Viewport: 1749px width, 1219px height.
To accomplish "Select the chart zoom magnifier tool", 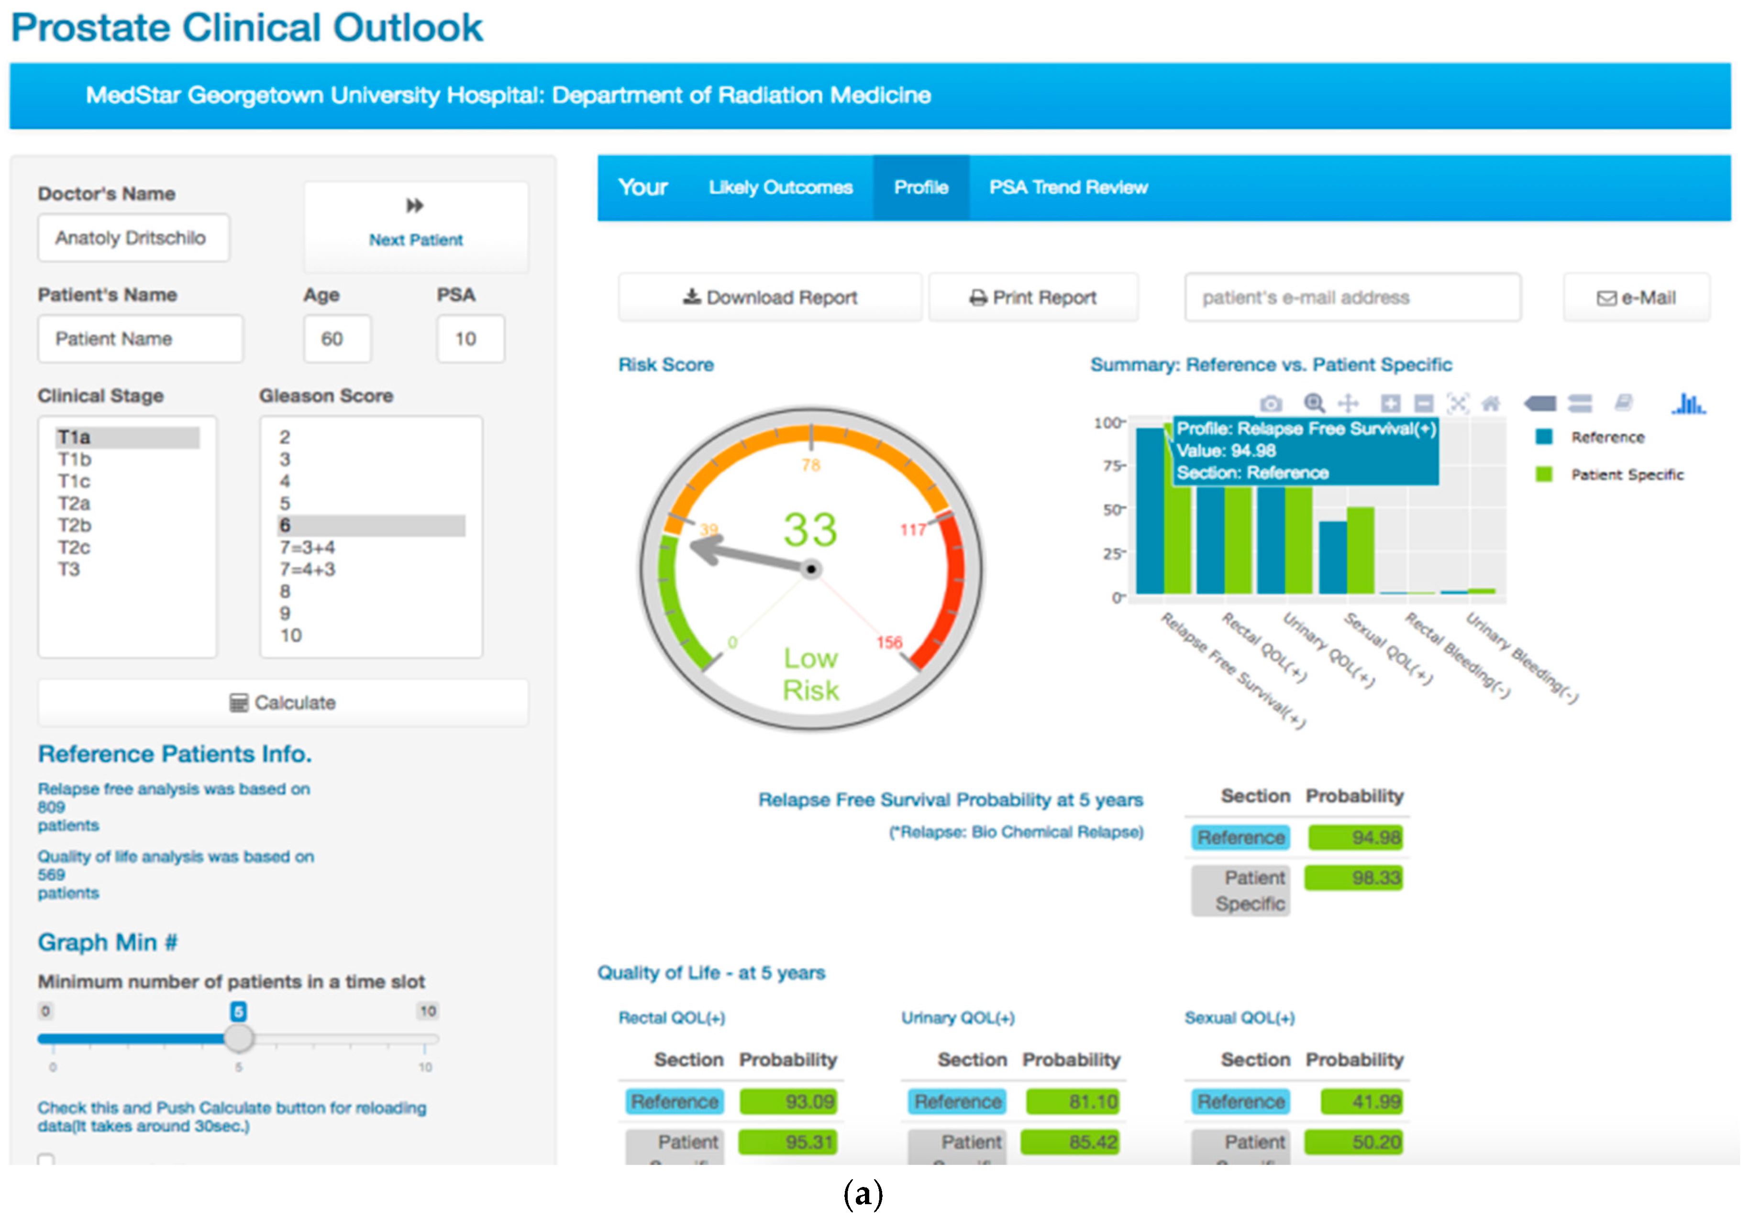I will pos(1314,404).
